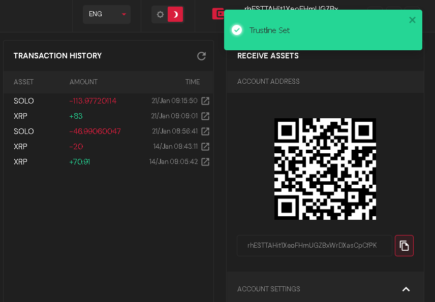The width and height of the screenshot is (435, 302).
Task: Click the account address text field
Action: (x=315, y=246)
